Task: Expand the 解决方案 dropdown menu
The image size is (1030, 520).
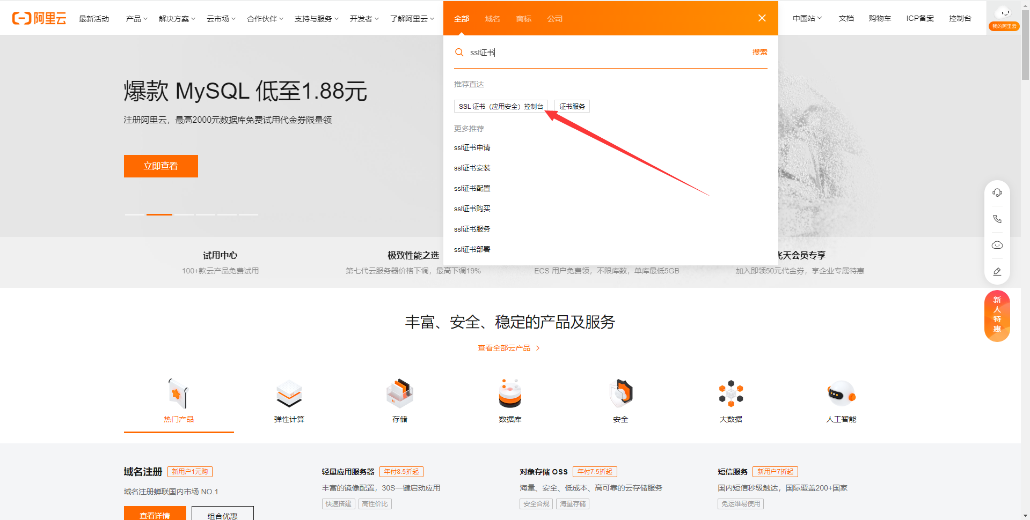Action: [x=177, y=18]
